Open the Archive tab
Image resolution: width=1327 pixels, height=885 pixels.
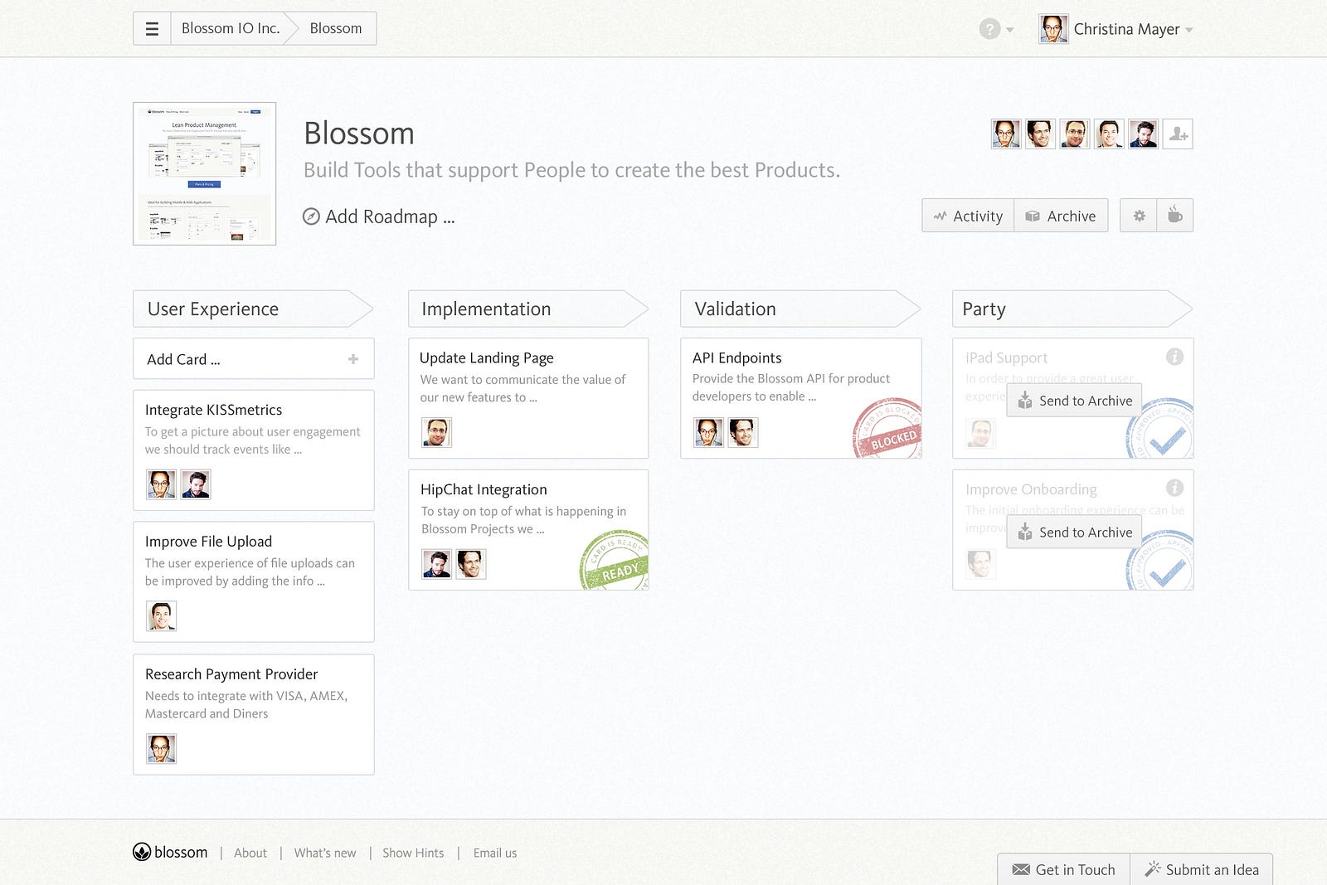(x=1061, y=216)
